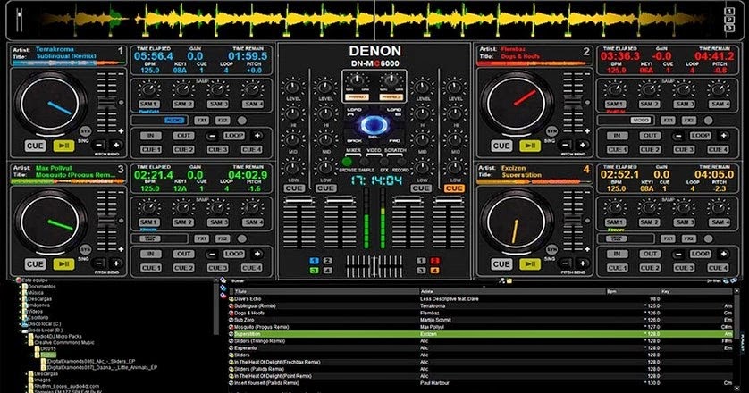The image size is (749, 393).
Task: Assign blue deck 1 crossfader button
Action: tap(314, 261)
